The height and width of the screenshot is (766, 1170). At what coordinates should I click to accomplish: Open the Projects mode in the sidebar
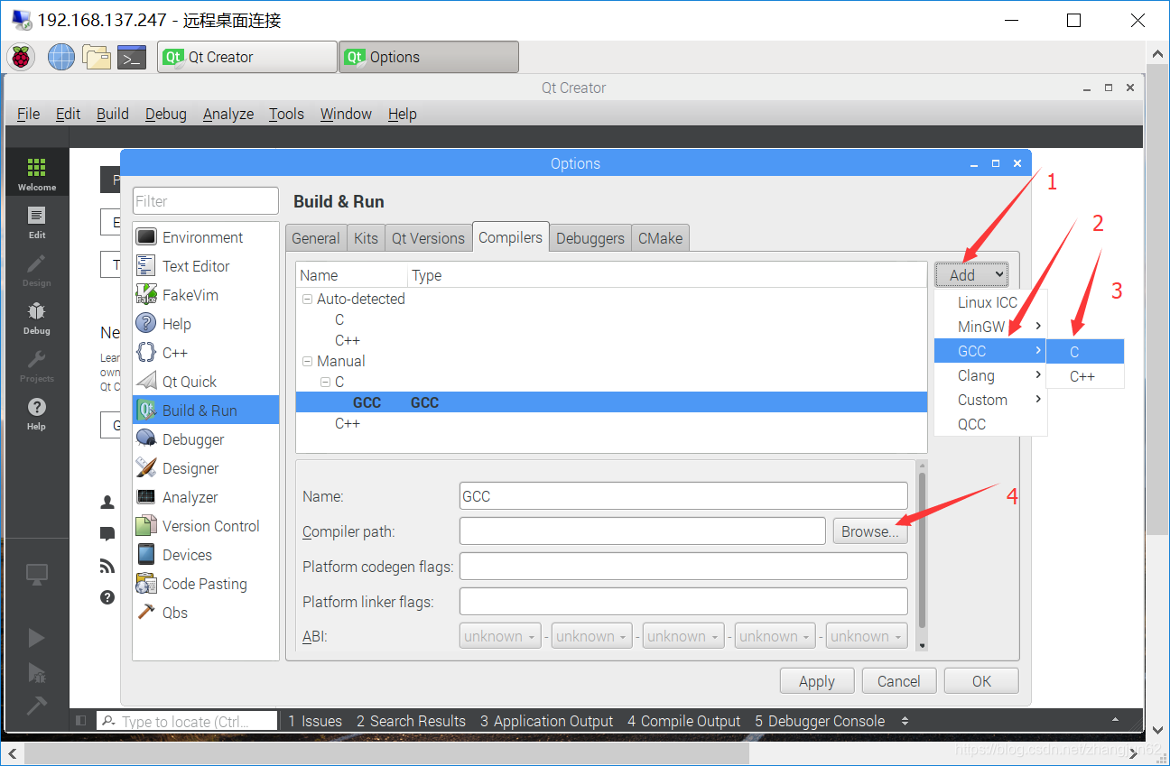point(37,365)
